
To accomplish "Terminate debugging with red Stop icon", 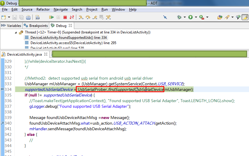I will click(65, 17).
